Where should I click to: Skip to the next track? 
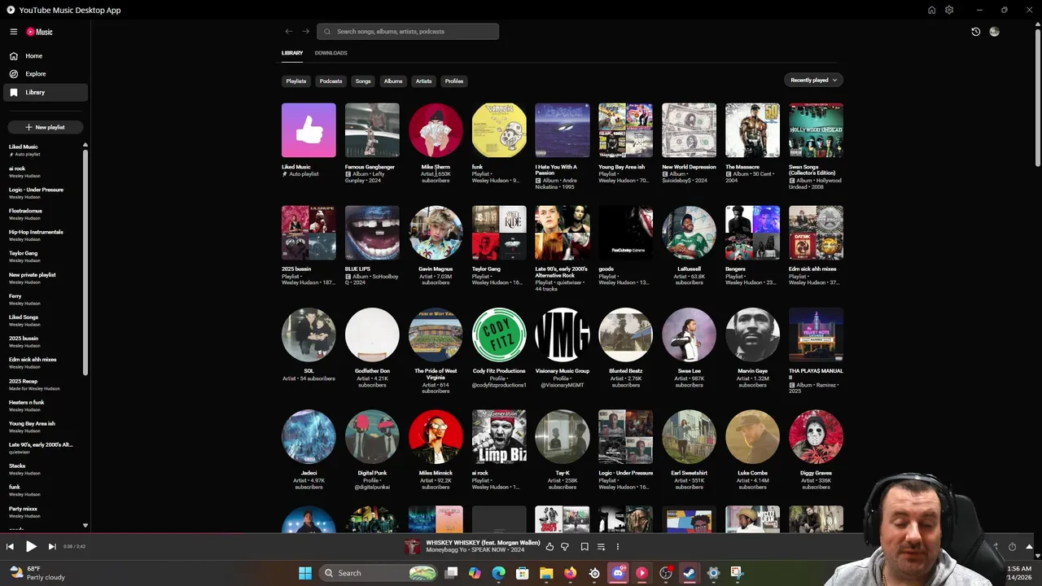(x=52, y=547)
